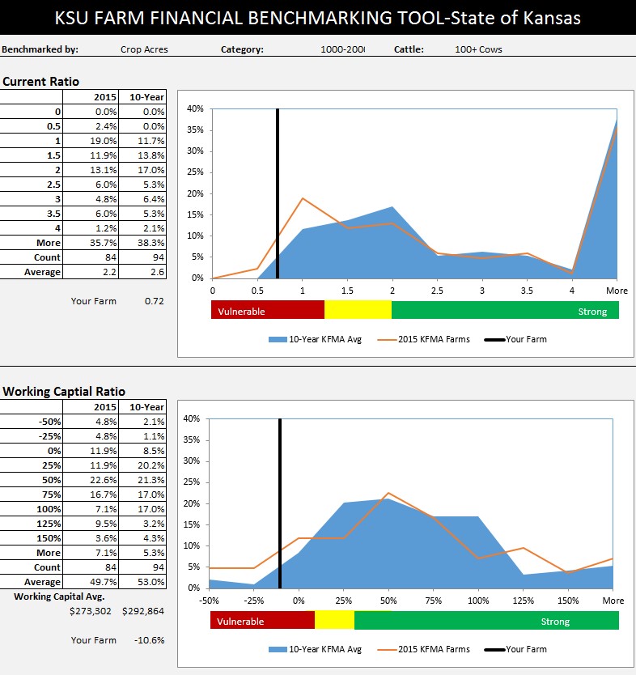Screen dimensions: 636x675
Task: Select the Current Ratio section heading
Action: pos(41,82)
